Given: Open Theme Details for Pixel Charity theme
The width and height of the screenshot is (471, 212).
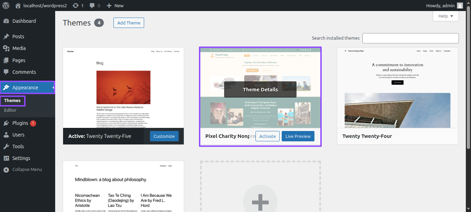Looking at the screenshot, I should click(x=260, y=89).
